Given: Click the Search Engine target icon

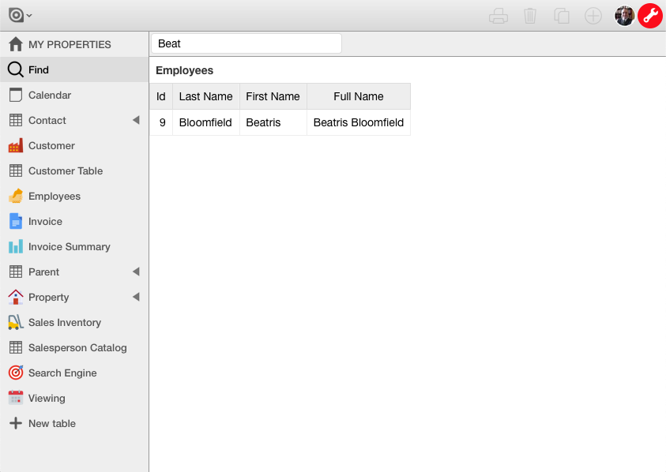Looking at the screenshot, I should tap(16, 373).
